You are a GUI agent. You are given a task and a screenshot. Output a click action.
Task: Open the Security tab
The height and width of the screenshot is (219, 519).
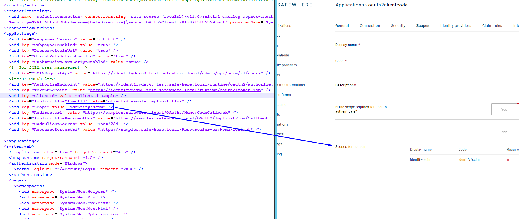click(398, 26)
